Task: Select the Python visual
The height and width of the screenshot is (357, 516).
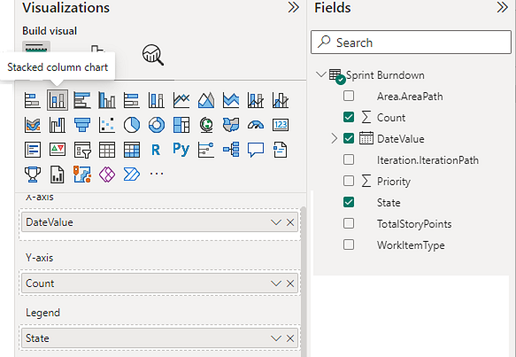Action: click(x=181, y=150)
